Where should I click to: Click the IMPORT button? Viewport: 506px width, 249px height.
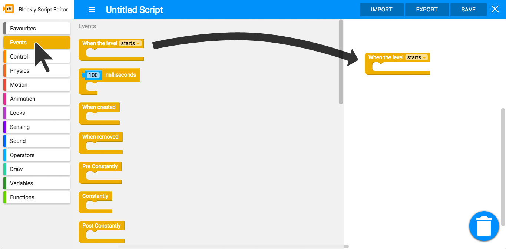pos(381,10)
